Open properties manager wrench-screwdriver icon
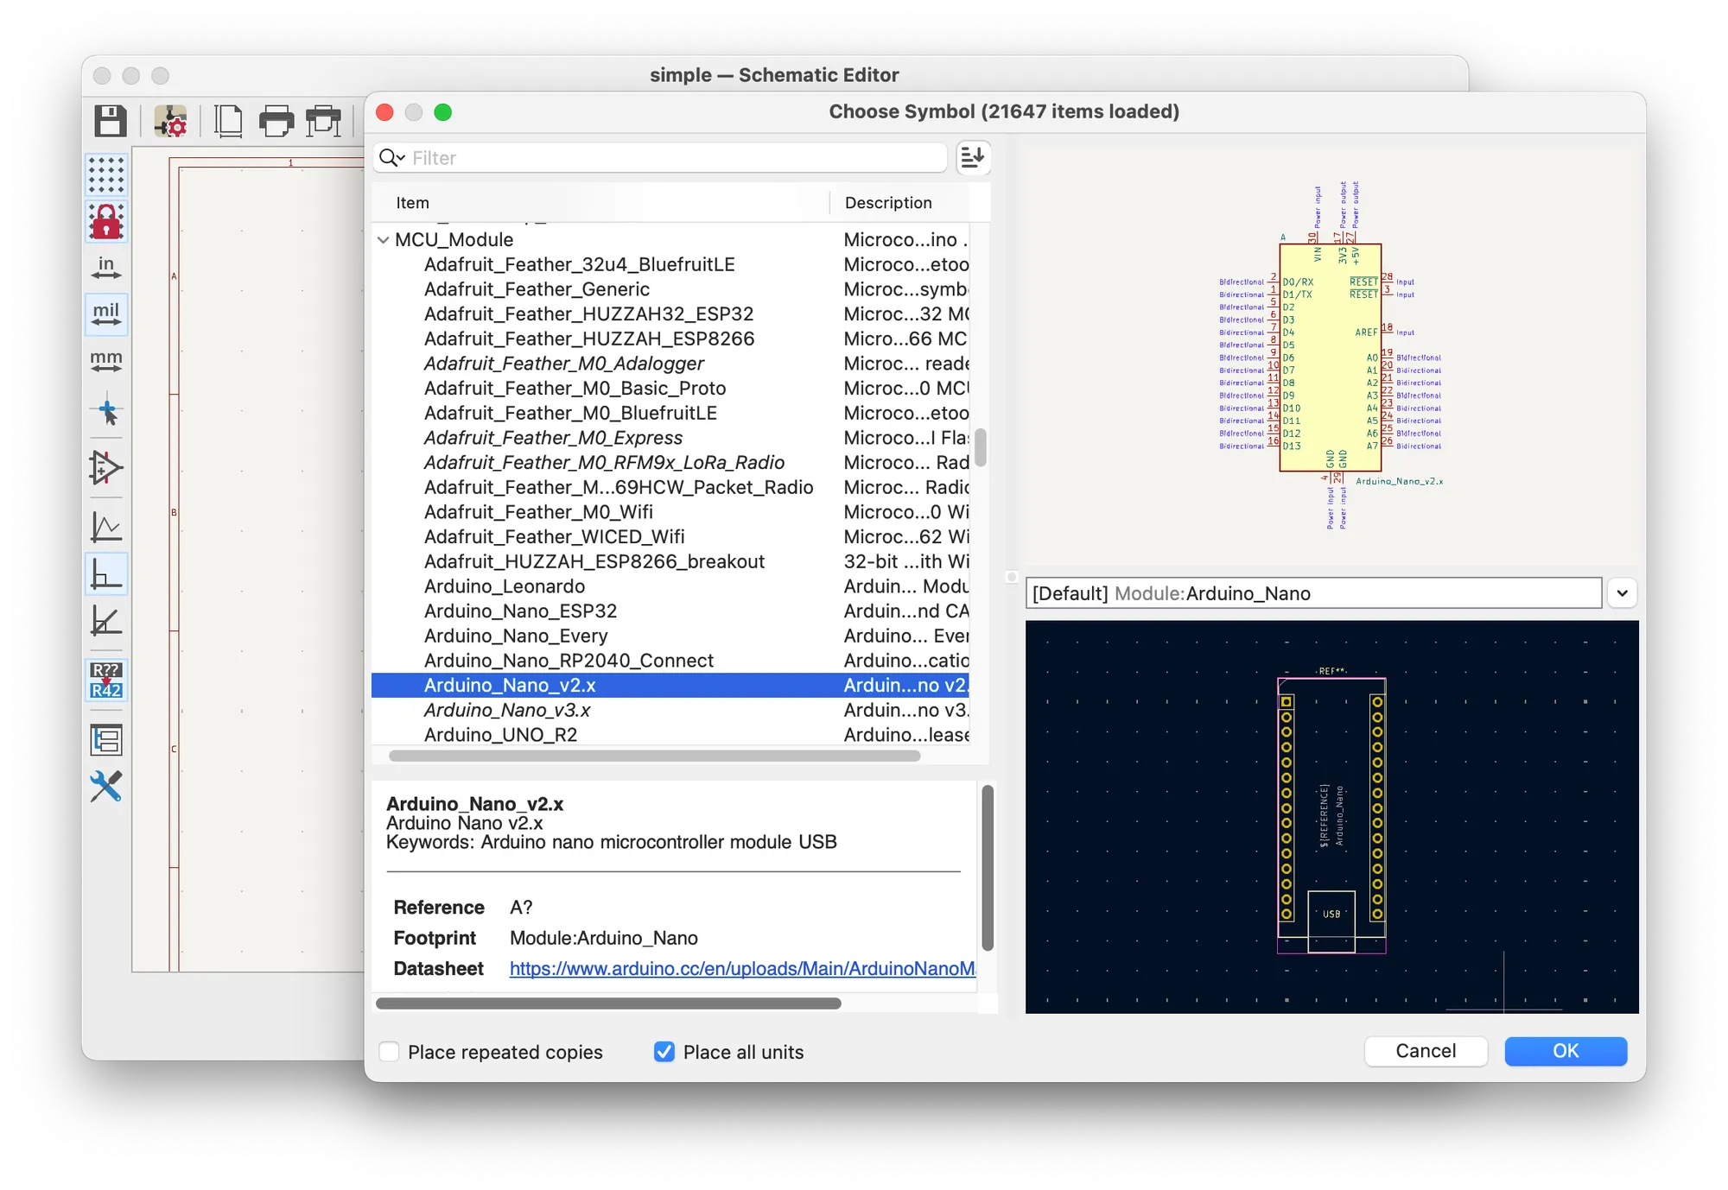The width and height of the screenshot is (1728, 1190). [x=106, y=786]
